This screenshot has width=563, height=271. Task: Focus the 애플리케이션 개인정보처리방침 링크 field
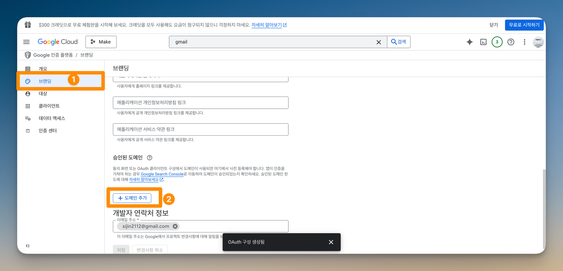coord(201,103)
